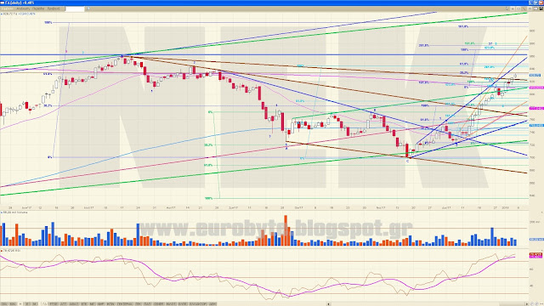Select the trendline drawing tool in the top-right toolbar

coord(524,8)
